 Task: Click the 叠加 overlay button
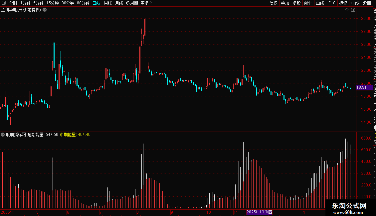(285, 3)
